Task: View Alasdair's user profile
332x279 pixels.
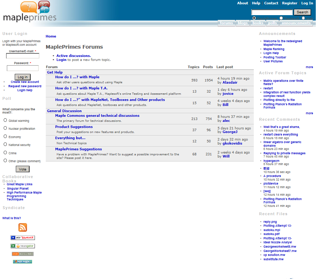Action: coord(230,83)
